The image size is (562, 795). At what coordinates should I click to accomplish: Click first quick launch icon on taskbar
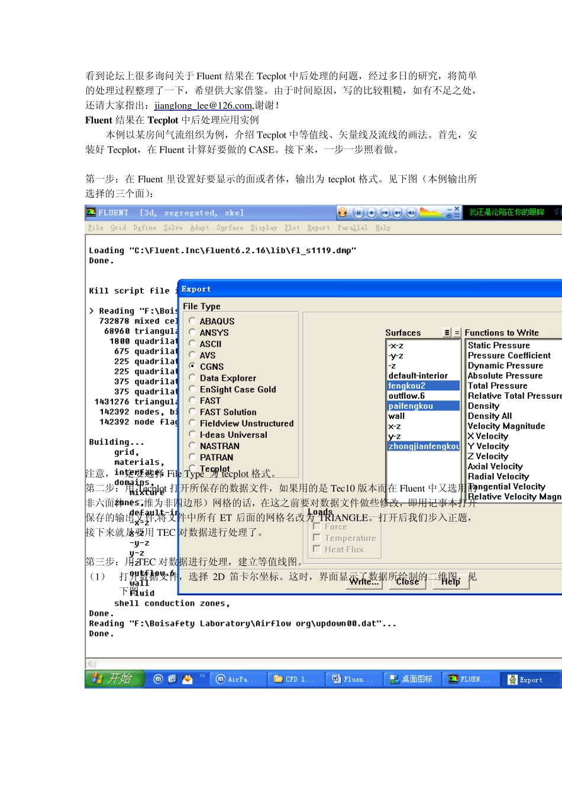158,679
